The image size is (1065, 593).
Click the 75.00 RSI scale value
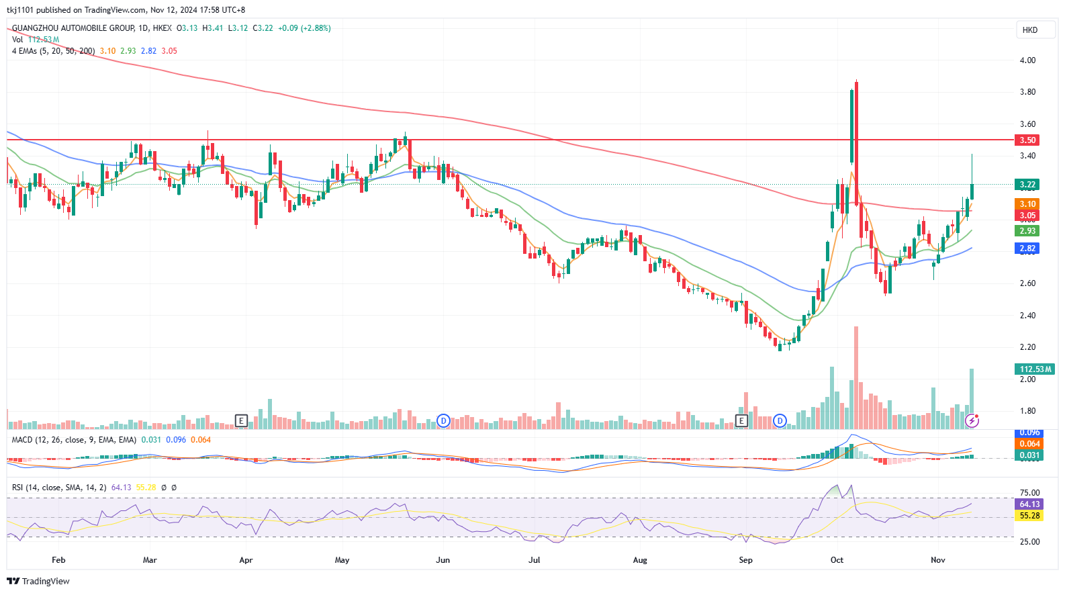[1029, 493]
